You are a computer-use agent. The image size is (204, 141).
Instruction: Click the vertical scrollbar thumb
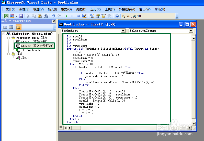(x=194, y=79)
